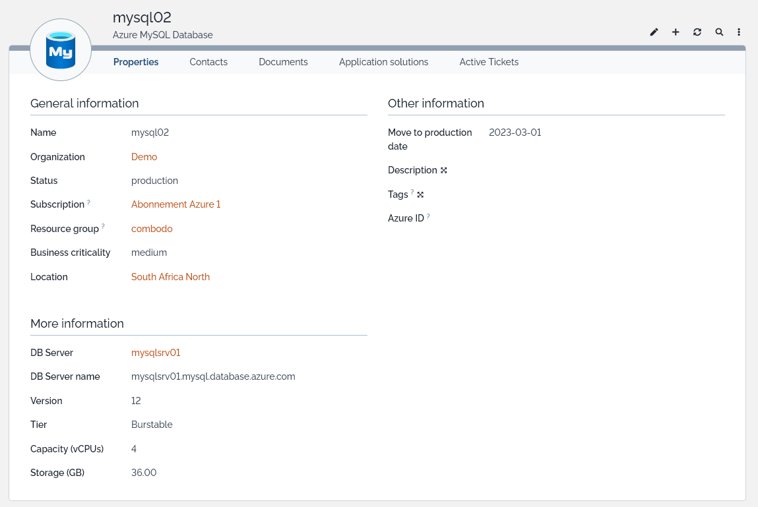758x507 pixels.
Task: Open the three-dot other actions menu
Action: pyautogui.click(x=739, y=32)
